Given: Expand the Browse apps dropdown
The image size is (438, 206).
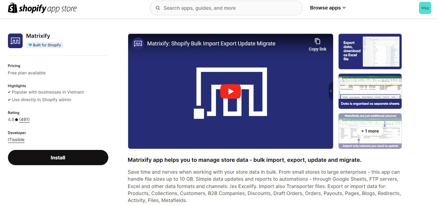Looking at the screenshot, I should (x=328, y=8).
